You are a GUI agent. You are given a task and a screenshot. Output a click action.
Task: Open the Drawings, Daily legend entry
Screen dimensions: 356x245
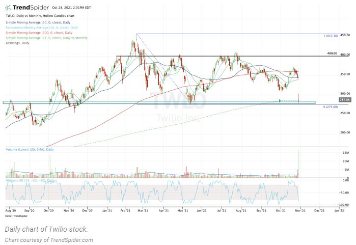(17, 43)
